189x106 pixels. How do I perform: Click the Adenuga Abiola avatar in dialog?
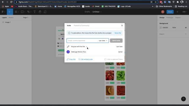[x=68, y=52]
